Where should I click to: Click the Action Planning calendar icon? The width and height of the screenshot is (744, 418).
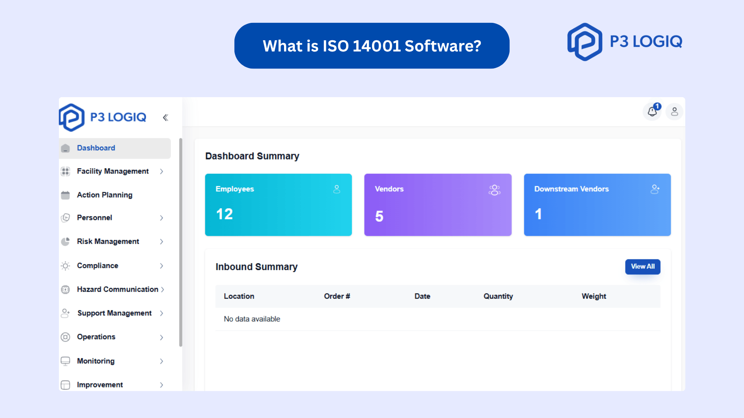coord(65,195)
